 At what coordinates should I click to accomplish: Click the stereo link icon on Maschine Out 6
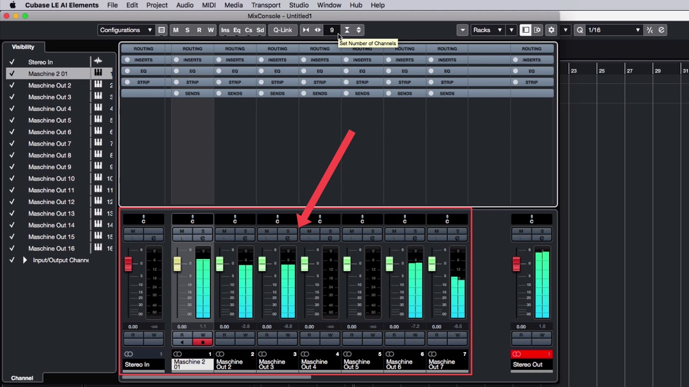click(390, 354)
